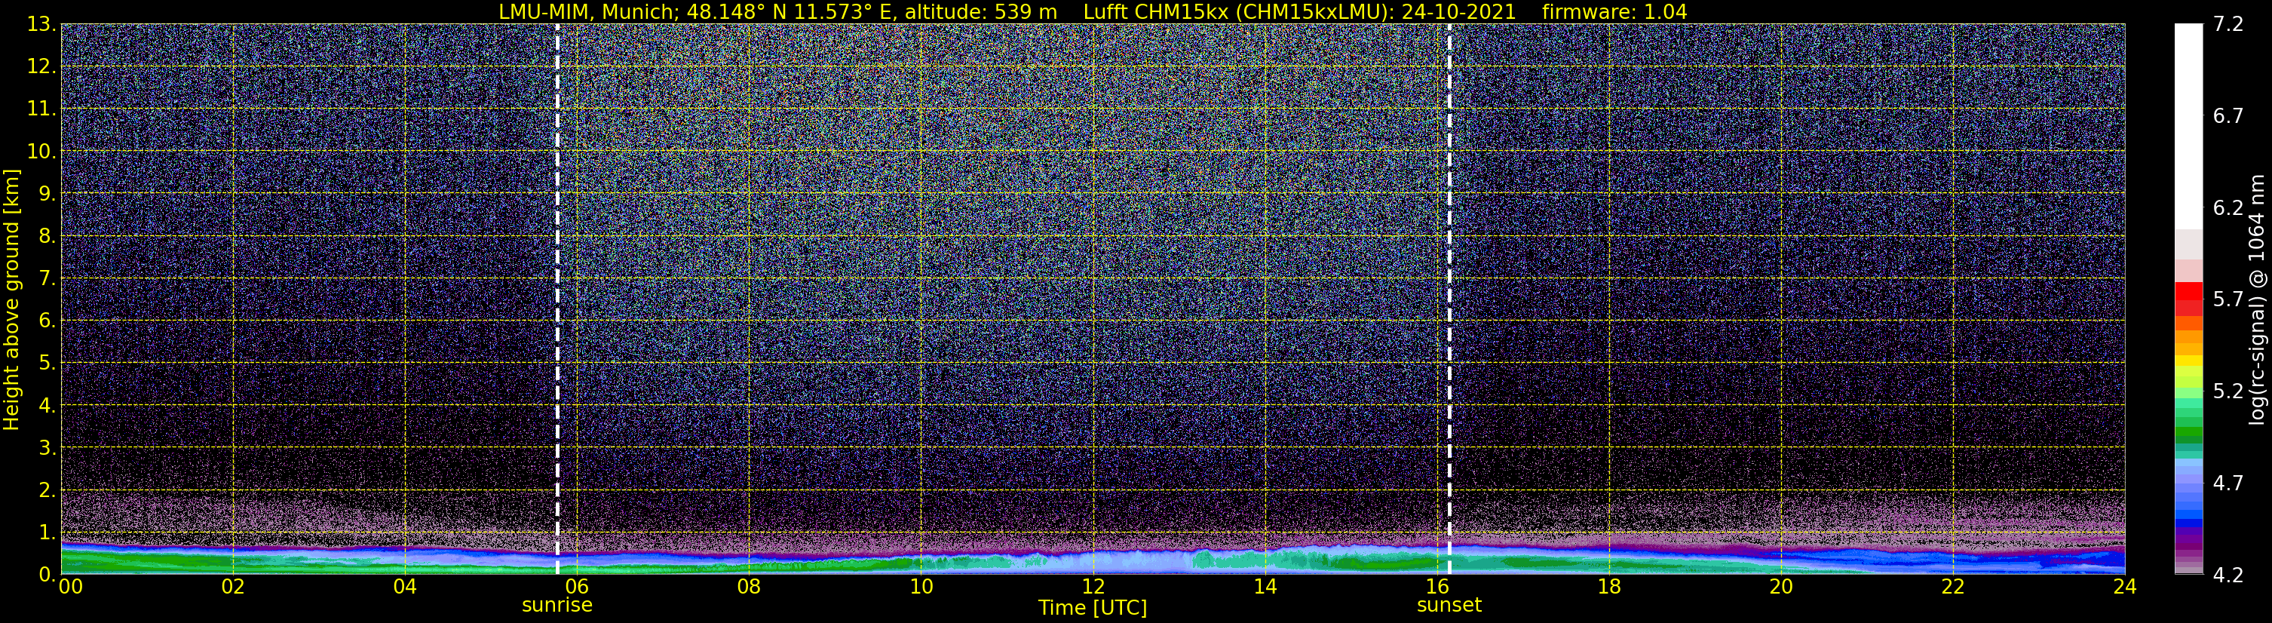Click the height axis tick label 5
Viewport: 2272px width, 623px height.
point(46,364)
